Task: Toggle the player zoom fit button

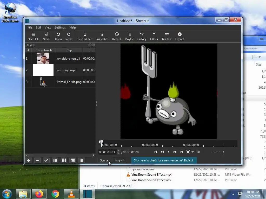Action: tap(188, 152)
